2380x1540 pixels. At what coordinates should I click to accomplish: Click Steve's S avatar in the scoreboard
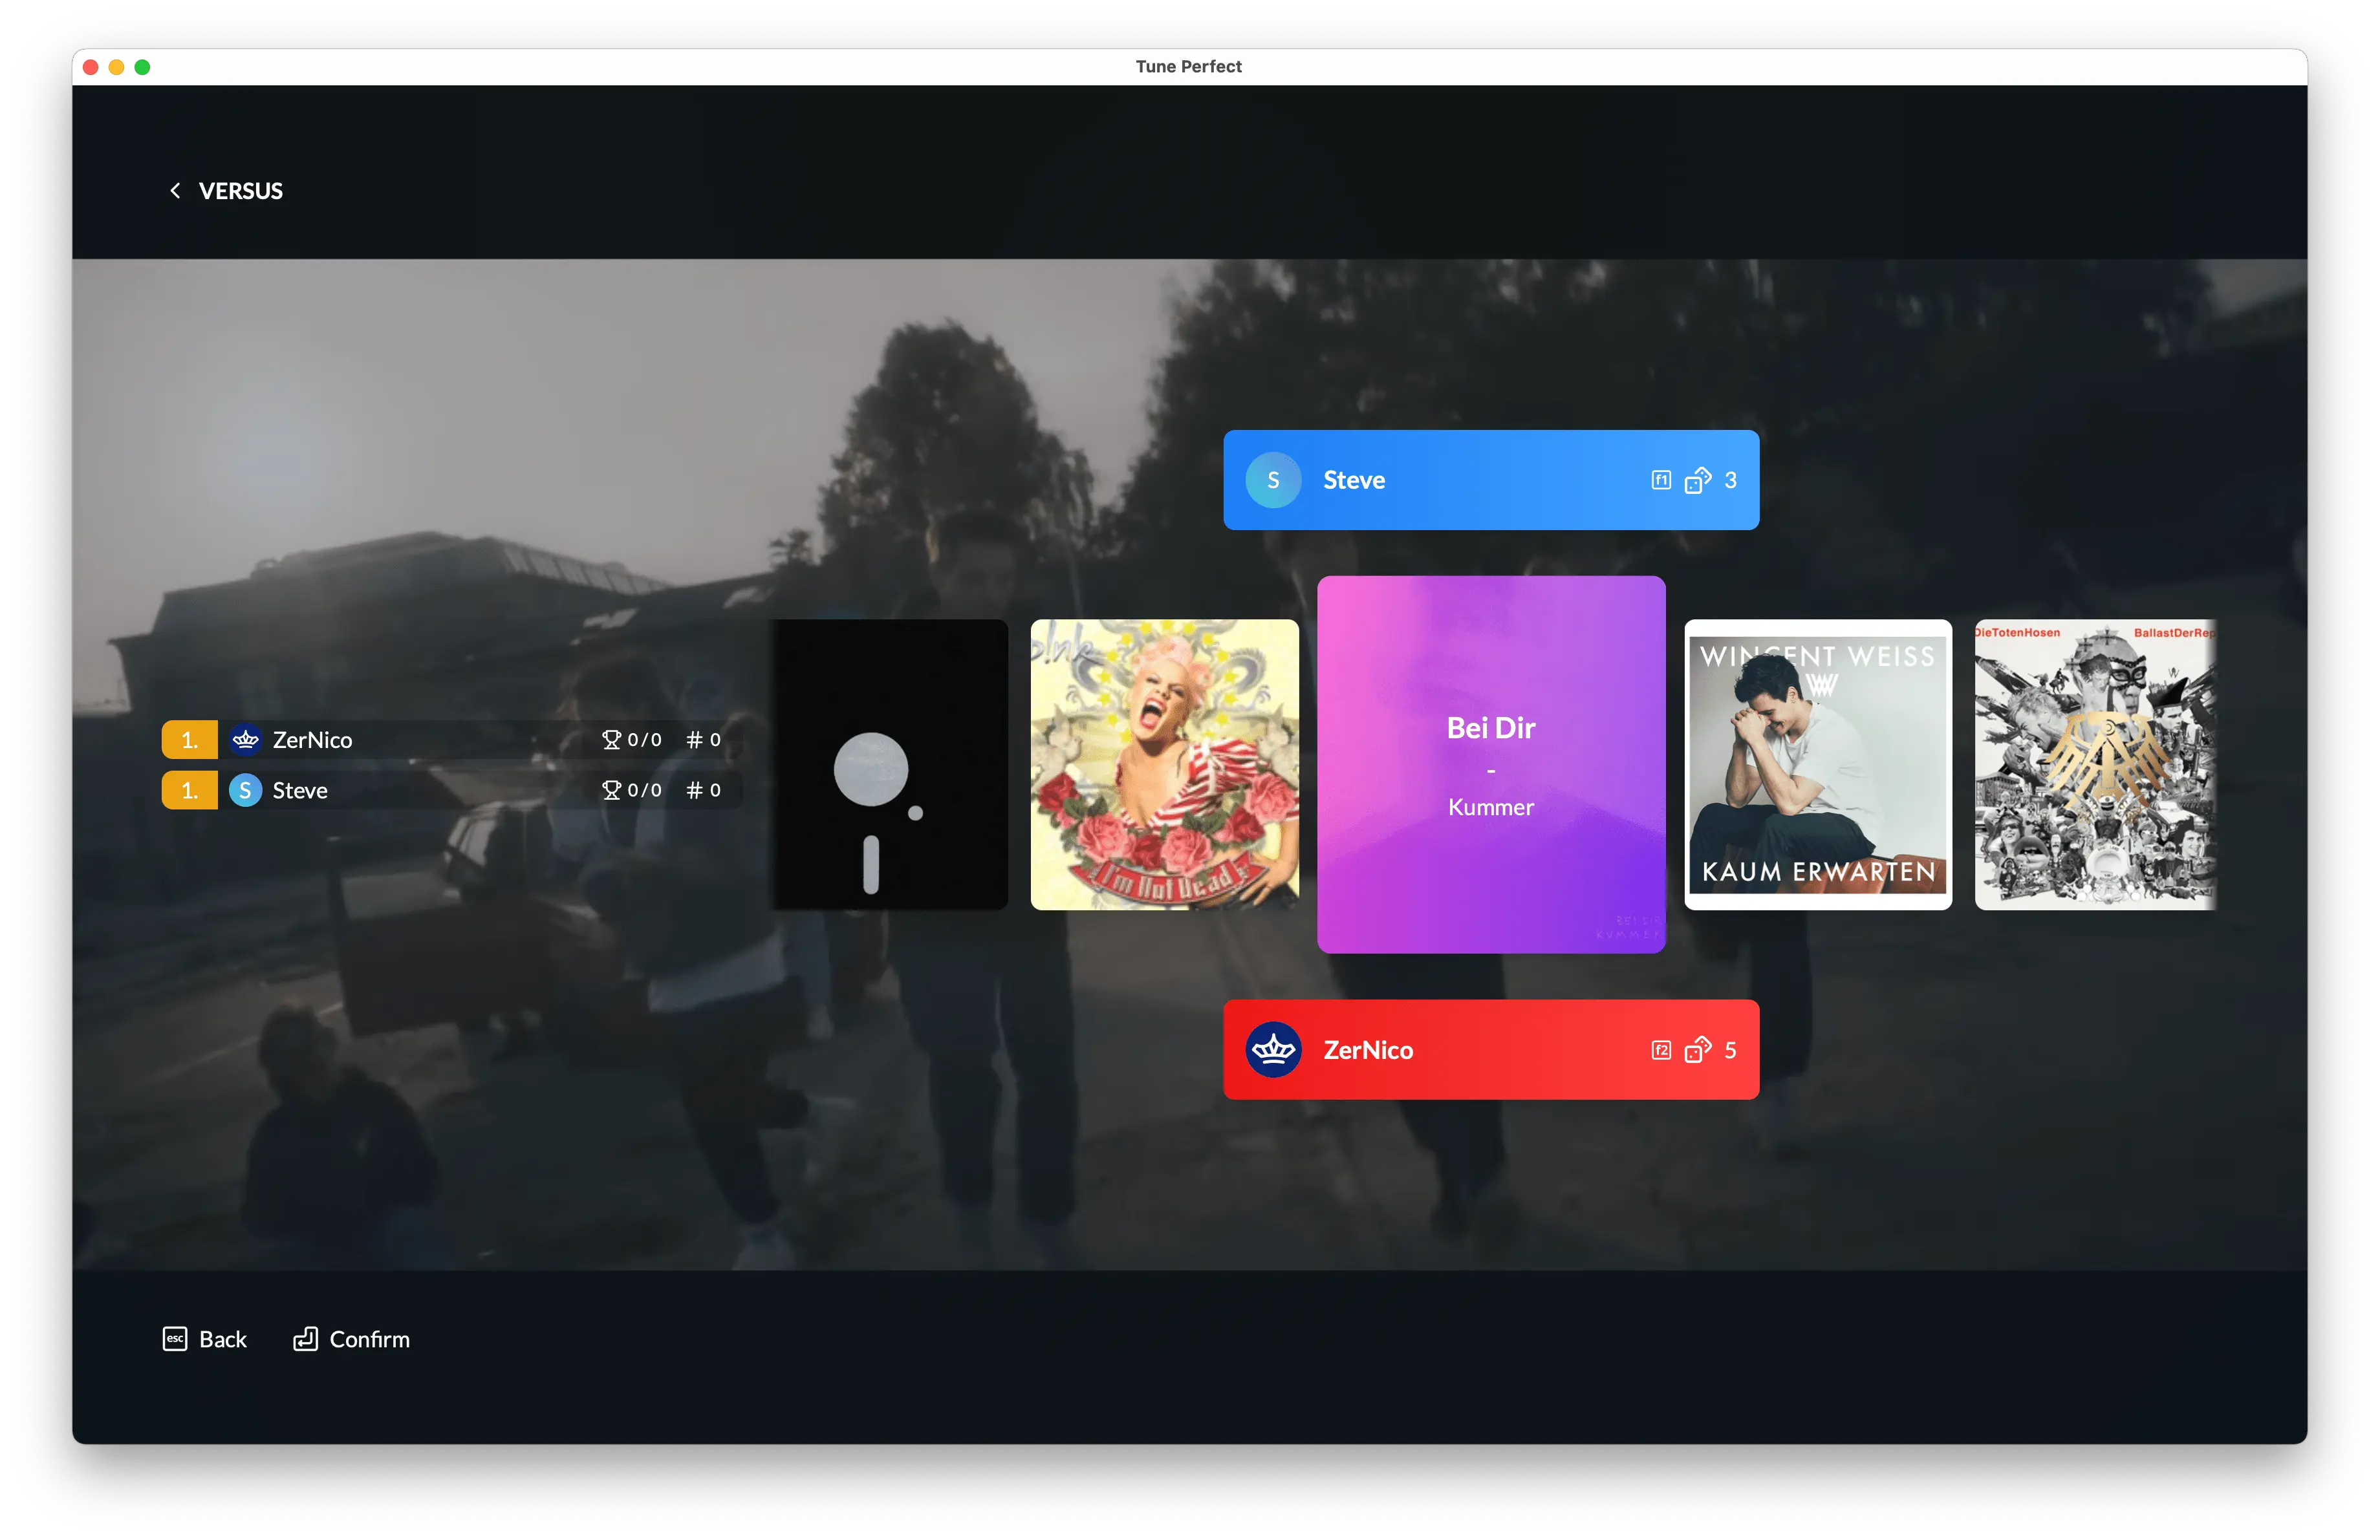click(245, 791)
